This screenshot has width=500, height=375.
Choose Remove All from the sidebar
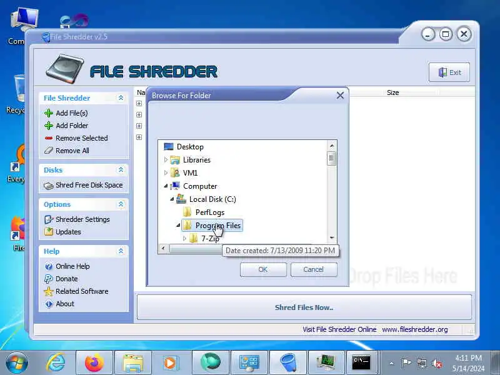click(x=72, y=151)
